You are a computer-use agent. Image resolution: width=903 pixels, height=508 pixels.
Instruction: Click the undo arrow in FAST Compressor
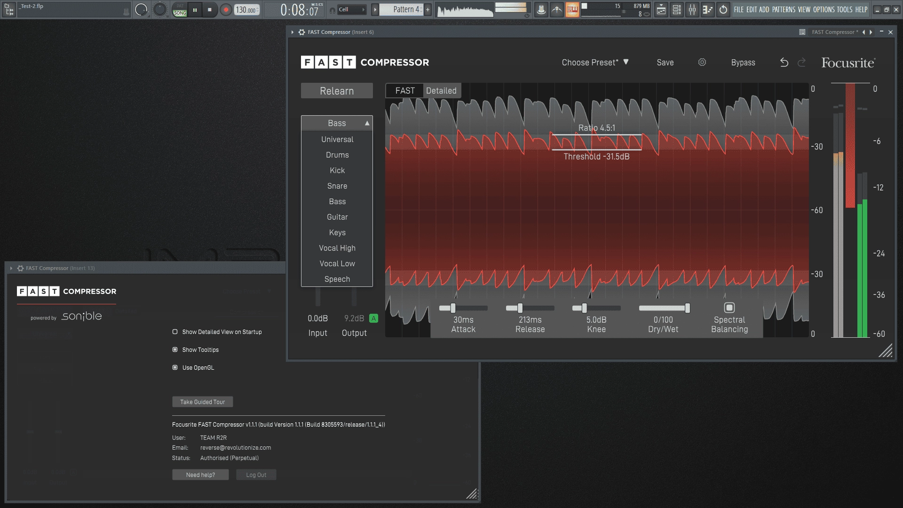(784, 62)
